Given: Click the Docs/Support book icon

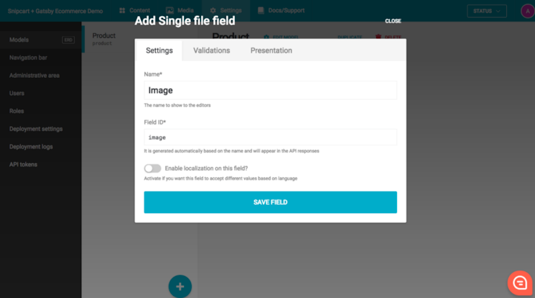Looking at the screenshot, I should pos(261,11).
